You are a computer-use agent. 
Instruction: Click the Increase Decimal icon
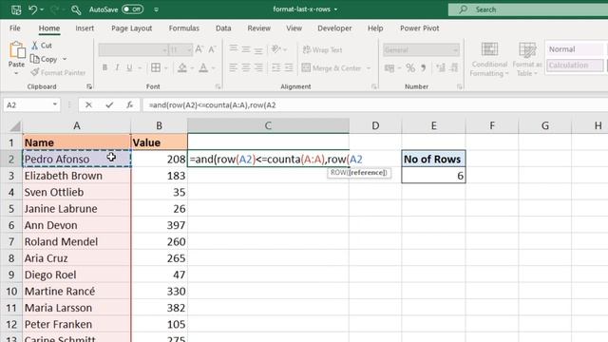441,68
